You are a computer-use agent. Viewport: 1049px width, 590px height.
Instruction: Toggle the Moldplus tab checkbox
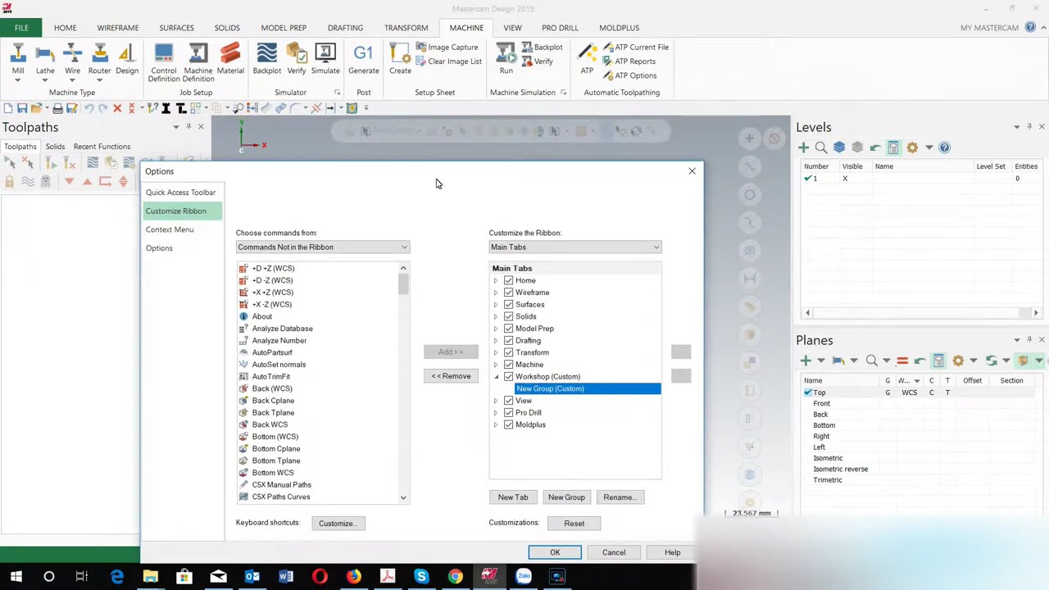508,424
